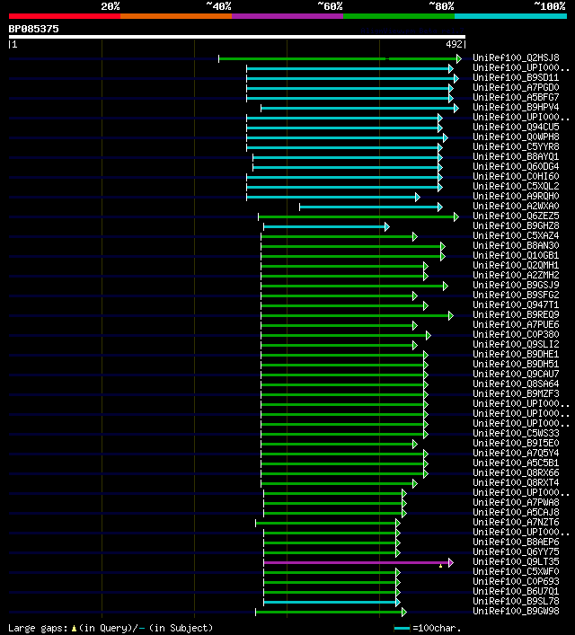Open hit UniRef100_B9SD11
This screenshot has height=635, width=575.
516,78
